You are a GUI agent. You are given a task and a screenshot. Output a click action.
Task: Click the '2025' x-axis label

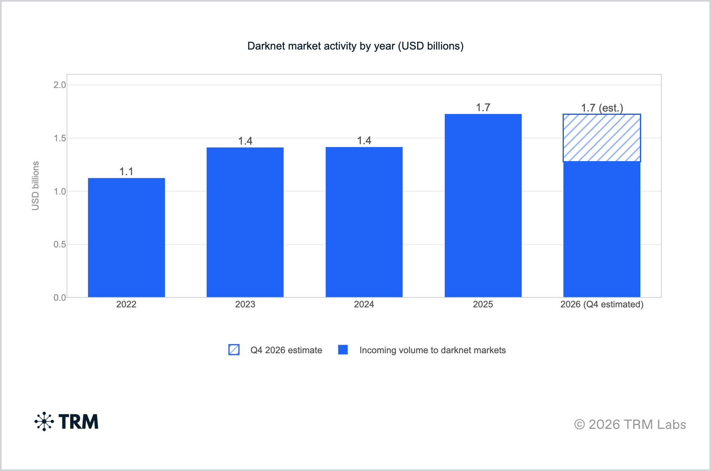pyautogui.click(x=483, y=304)
